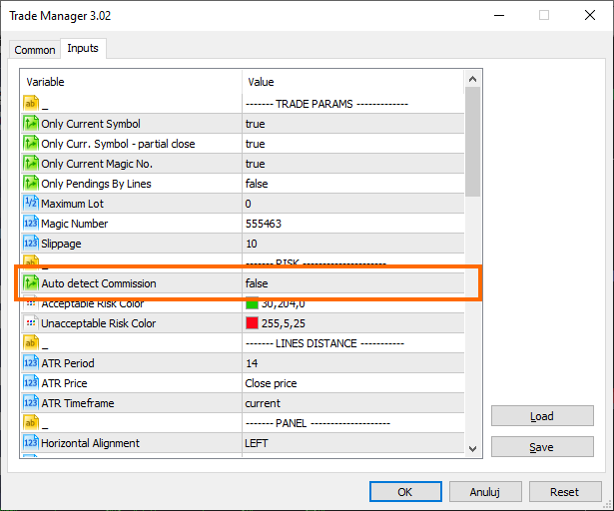The width and height of the screenshot is (614, 511).
Task: Click the boolean icon beside Only Current Symbol
Action: (30, 124)
